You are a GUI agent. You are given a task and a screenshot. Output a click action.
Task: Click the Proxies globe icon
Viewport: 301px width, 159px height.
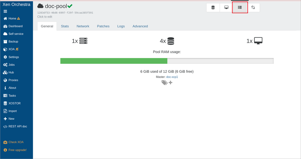[5, 80]
